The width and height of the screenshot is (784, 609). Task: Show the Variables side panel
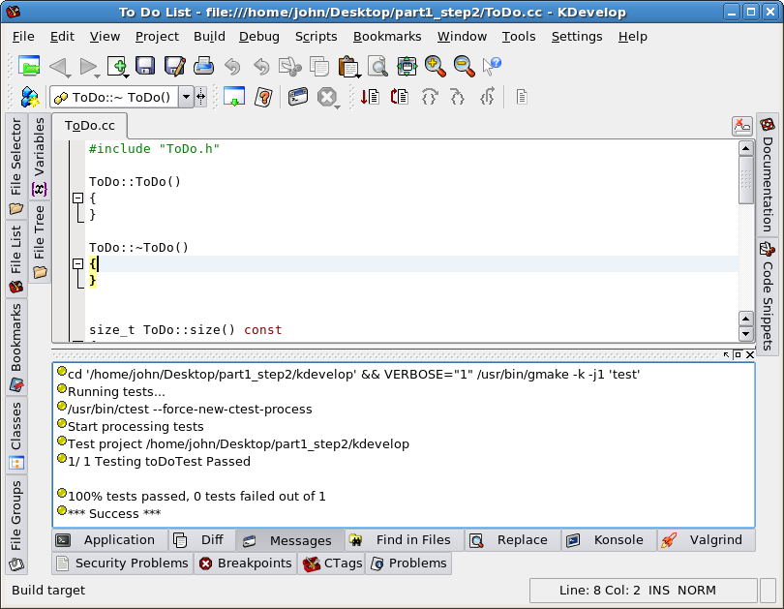[39, 157]
